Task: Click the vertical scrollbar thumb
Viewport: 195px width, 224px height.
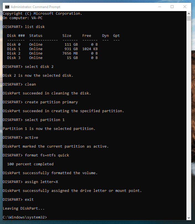Action: [x=189, y=19]
